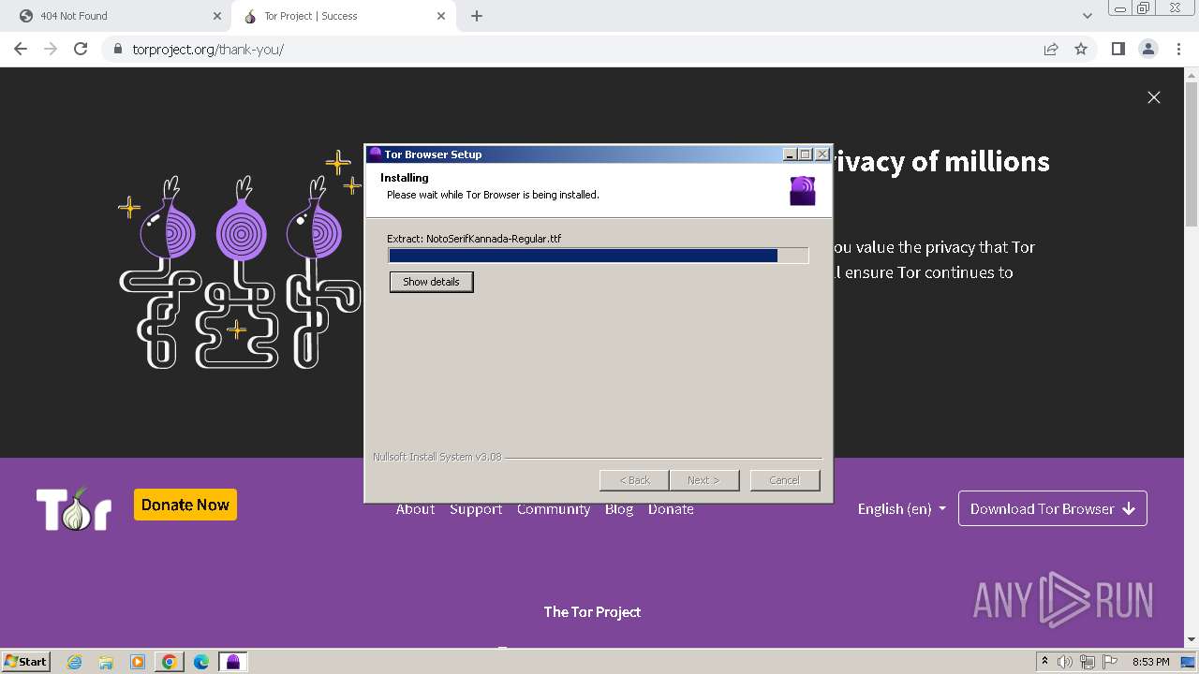
Task: Click Tor Browser installer taskbar icon
Action: 233,662
